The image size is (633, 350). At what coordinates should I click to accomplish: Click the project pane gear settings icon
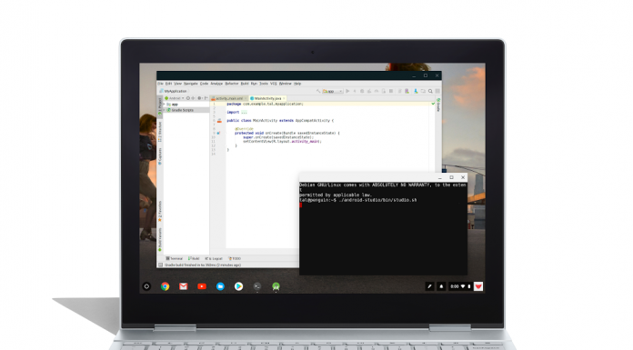click(199, 98)
